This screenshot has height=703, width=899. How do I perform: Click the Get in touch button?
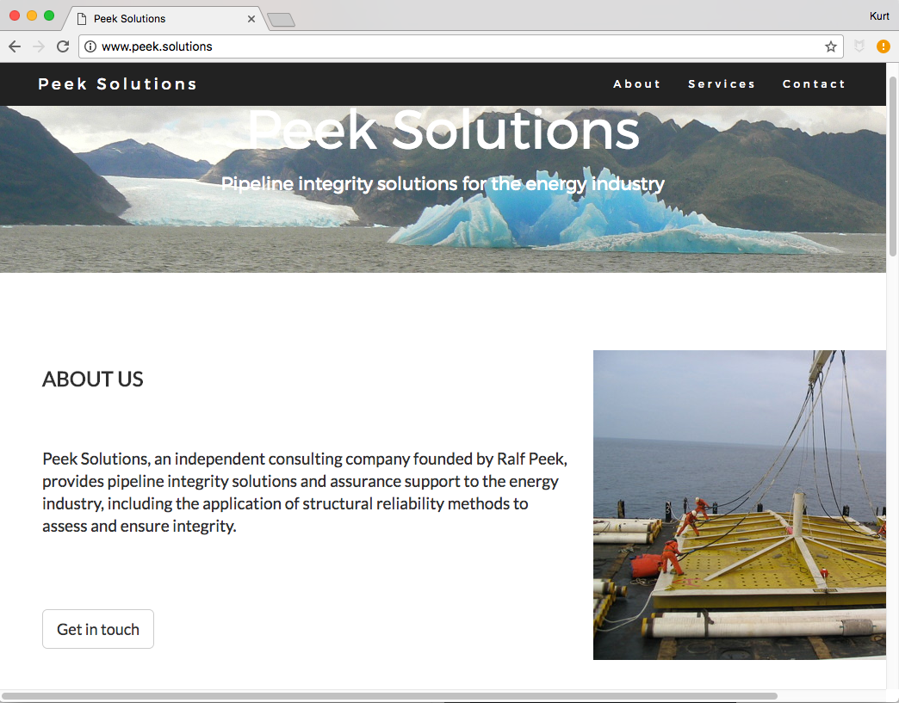(x=98, y=629)
